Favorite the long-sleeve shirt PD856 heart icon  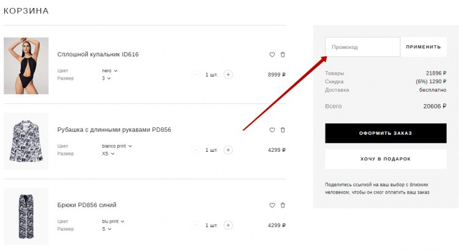pos(272,130)
